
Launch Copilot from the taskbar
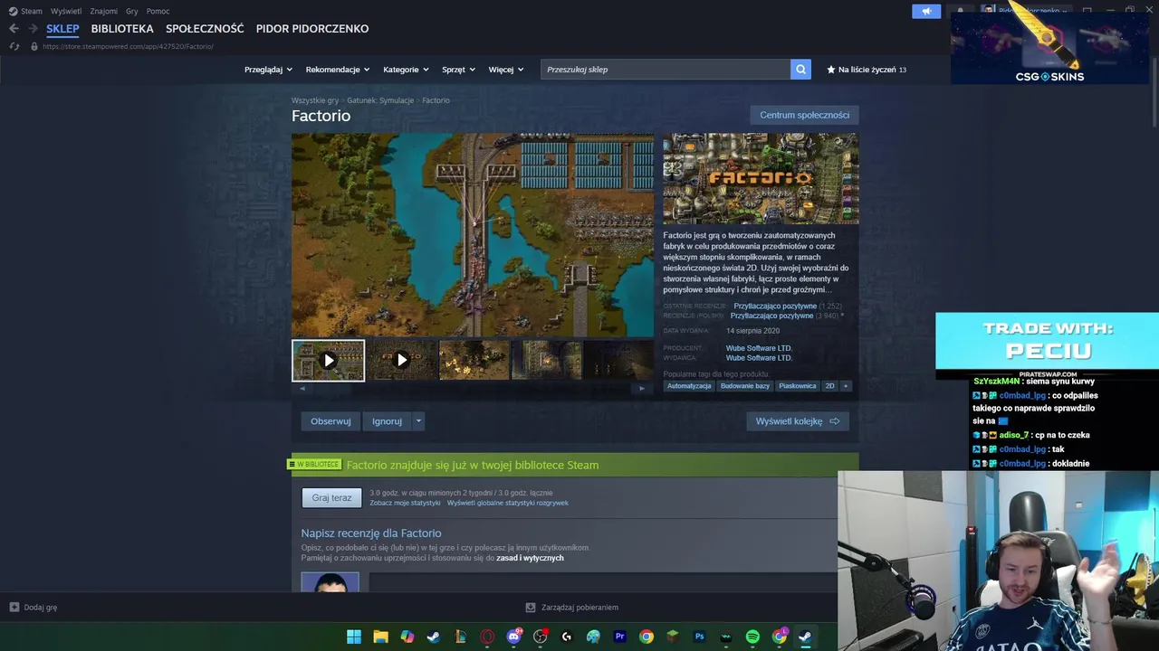[x=407, y=637]
